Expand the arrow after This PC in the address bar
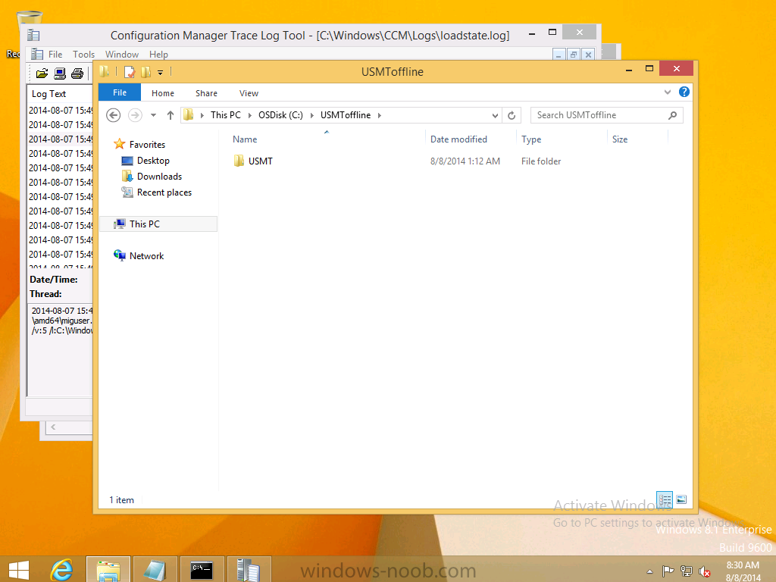Image resolution: width=776 pixels, height=582 pixels. point(249,115)
